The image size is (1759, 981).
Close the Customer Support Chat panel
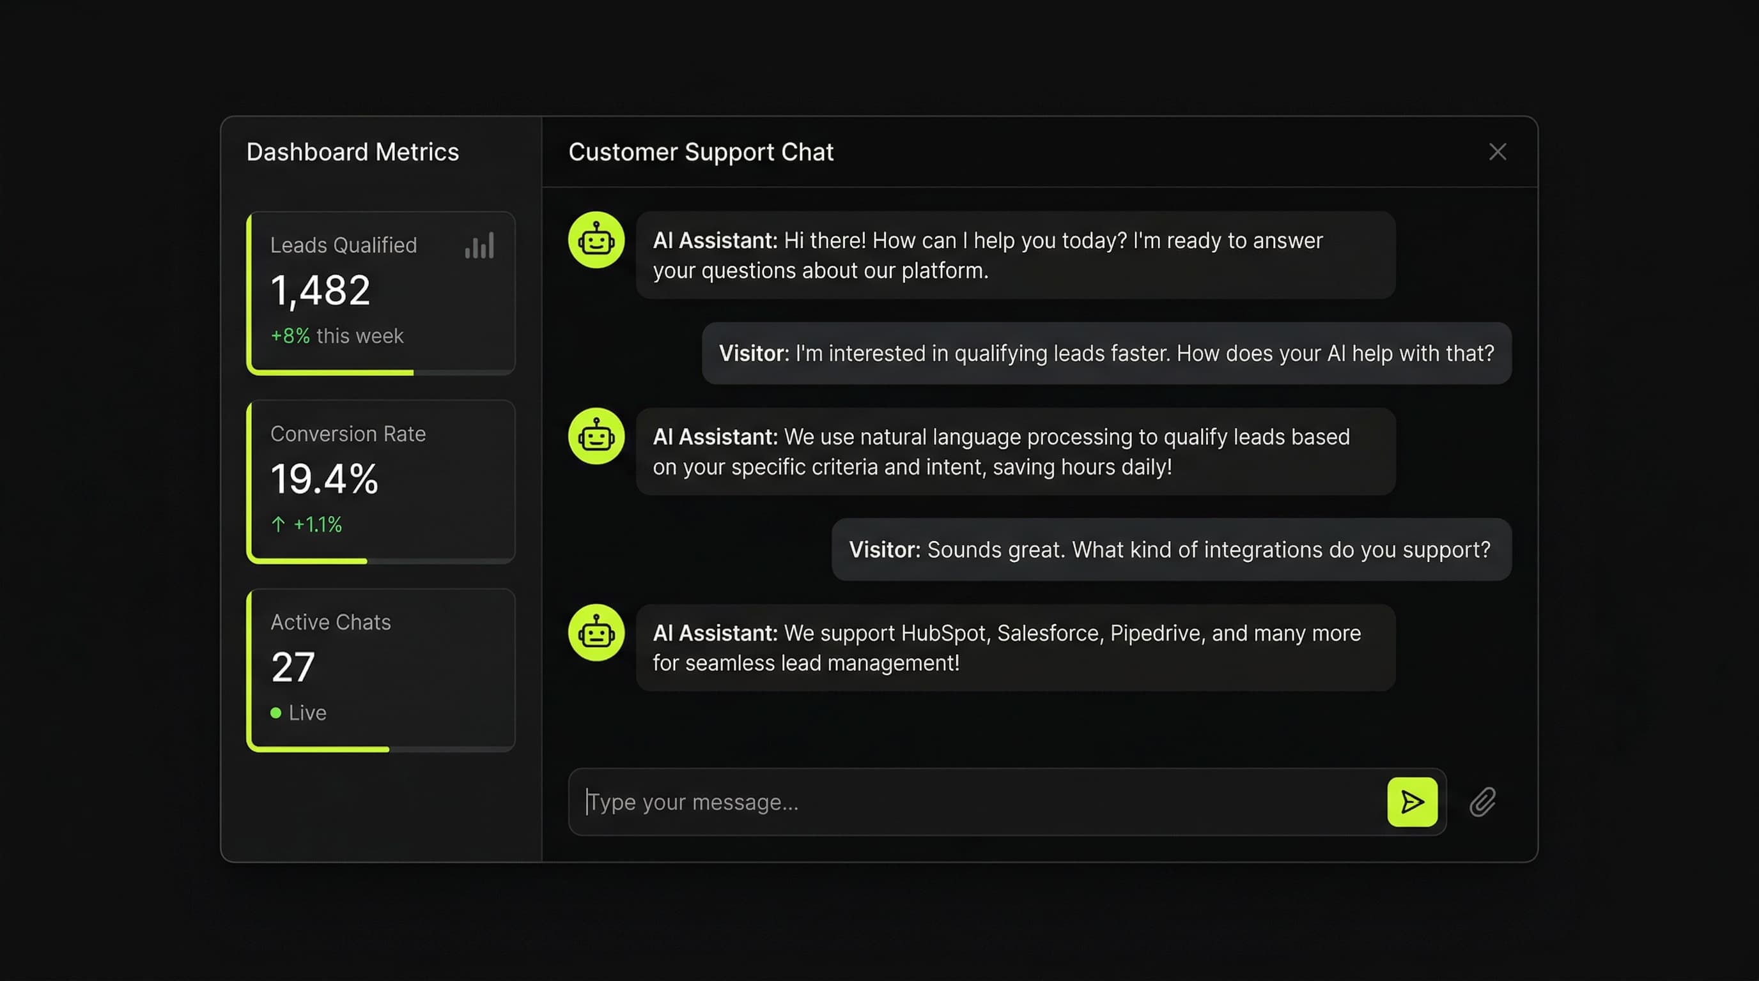(1497, 151)
